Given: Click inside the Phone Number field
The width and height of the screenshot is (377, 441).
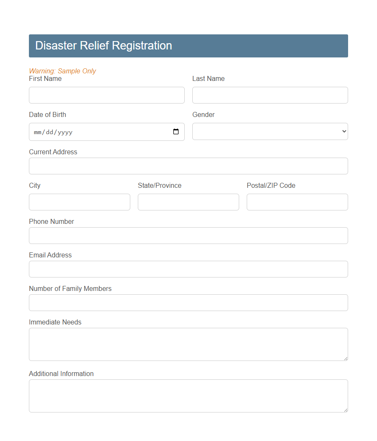Looking at the screenshot, I should (x=188, y=235).
